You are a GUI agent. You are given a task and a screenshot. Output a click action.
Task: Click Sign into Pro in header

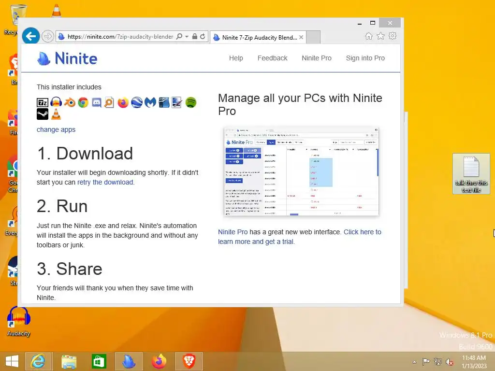(x=365, y=58)
